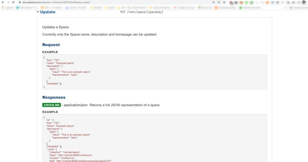Click the Responses heading
Screen dimensions: 308x162
pyautogui.click(x=54, y=97)
